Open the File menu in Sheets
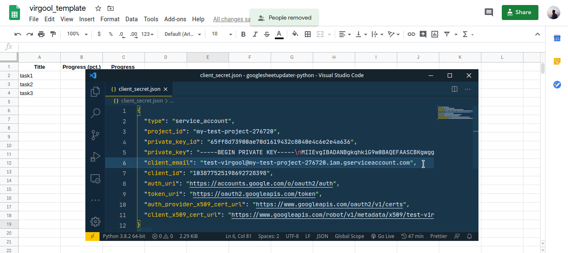 (x=34, y=19)
